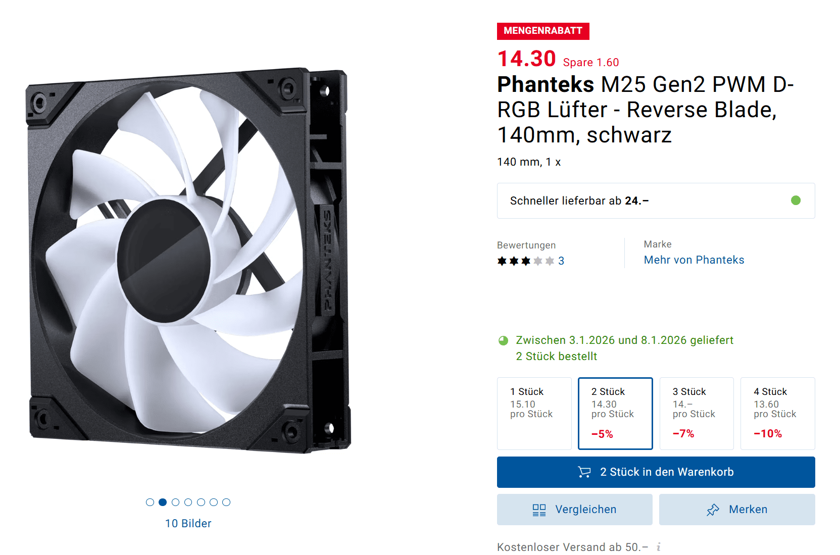
Task: Open the Mehr von Phanteks link
Action: 694,260
